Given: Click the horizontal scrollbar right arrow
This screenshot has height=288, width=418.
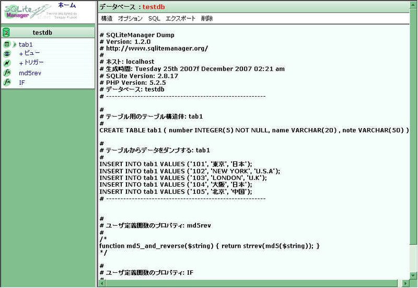Looking at the screenshot, I should coord(404,283).
